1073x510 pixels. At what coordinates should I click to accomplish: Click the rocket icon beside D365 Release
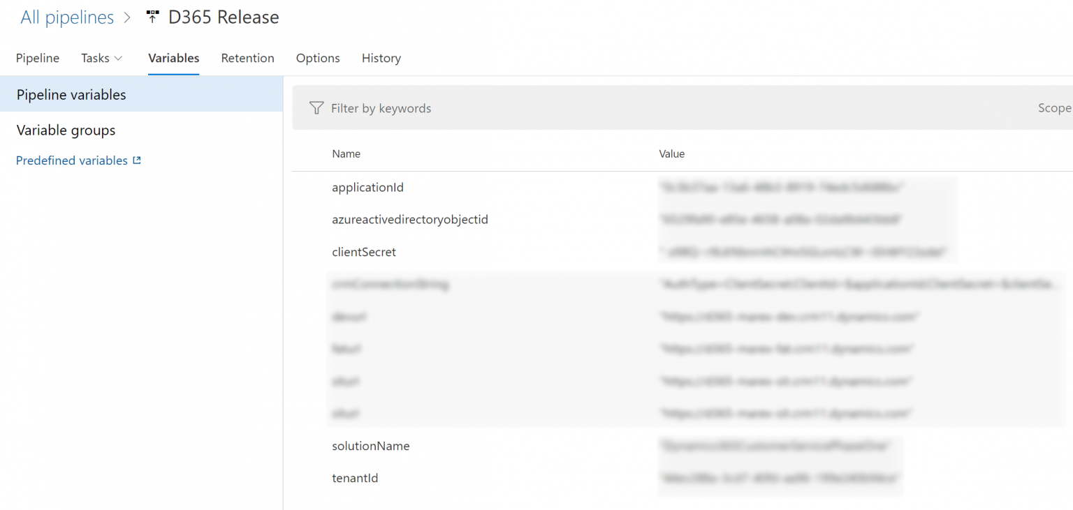tap(152, 16)
